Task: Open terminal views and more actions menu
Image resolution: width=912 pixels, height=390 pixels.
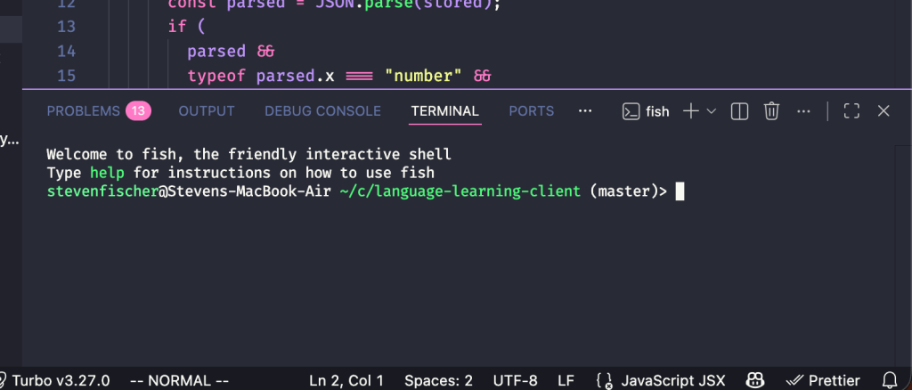Action: 803,111
